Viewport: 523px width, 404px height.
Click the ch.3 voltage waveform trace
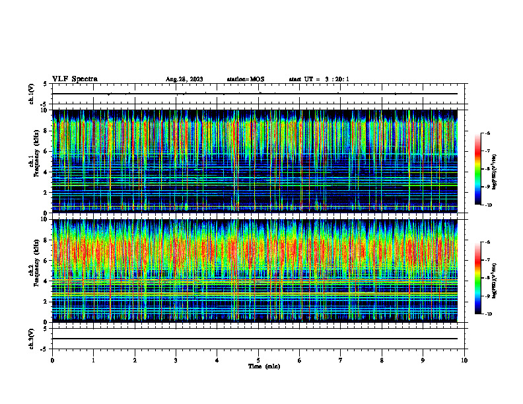point(255,339)
